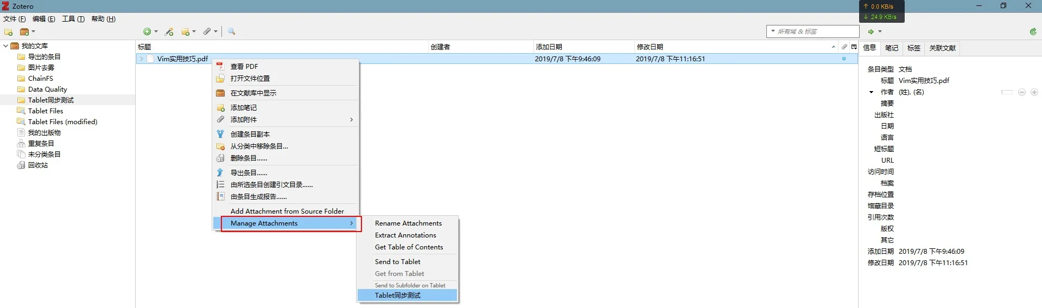1042x308 pixels.
Task: Click the Add Attachment paperclip toolbar icon
Action: (207, 32)
